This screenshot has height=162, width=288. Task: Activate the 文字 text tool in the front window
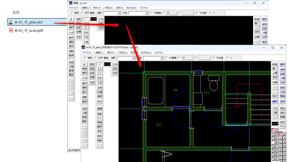[100, 78]
